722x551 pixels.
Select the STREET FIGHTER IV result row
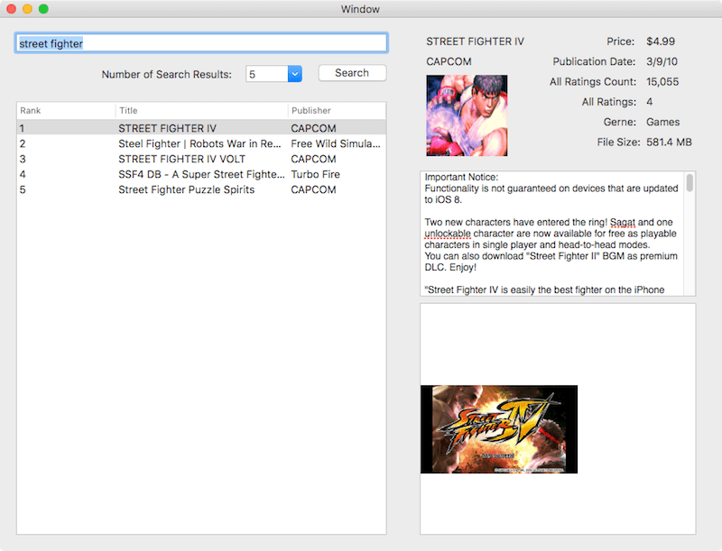(201, 128)
